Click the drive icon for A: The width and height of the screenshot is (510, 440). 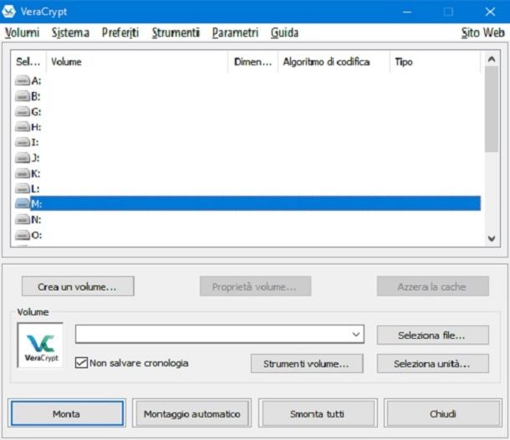(x=23, y=80)
